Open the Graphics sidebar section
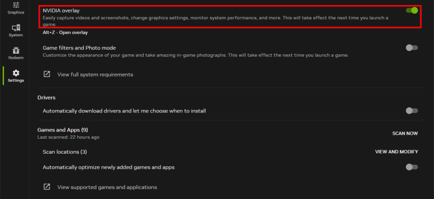Screen dimensions: 434x199 16,8
